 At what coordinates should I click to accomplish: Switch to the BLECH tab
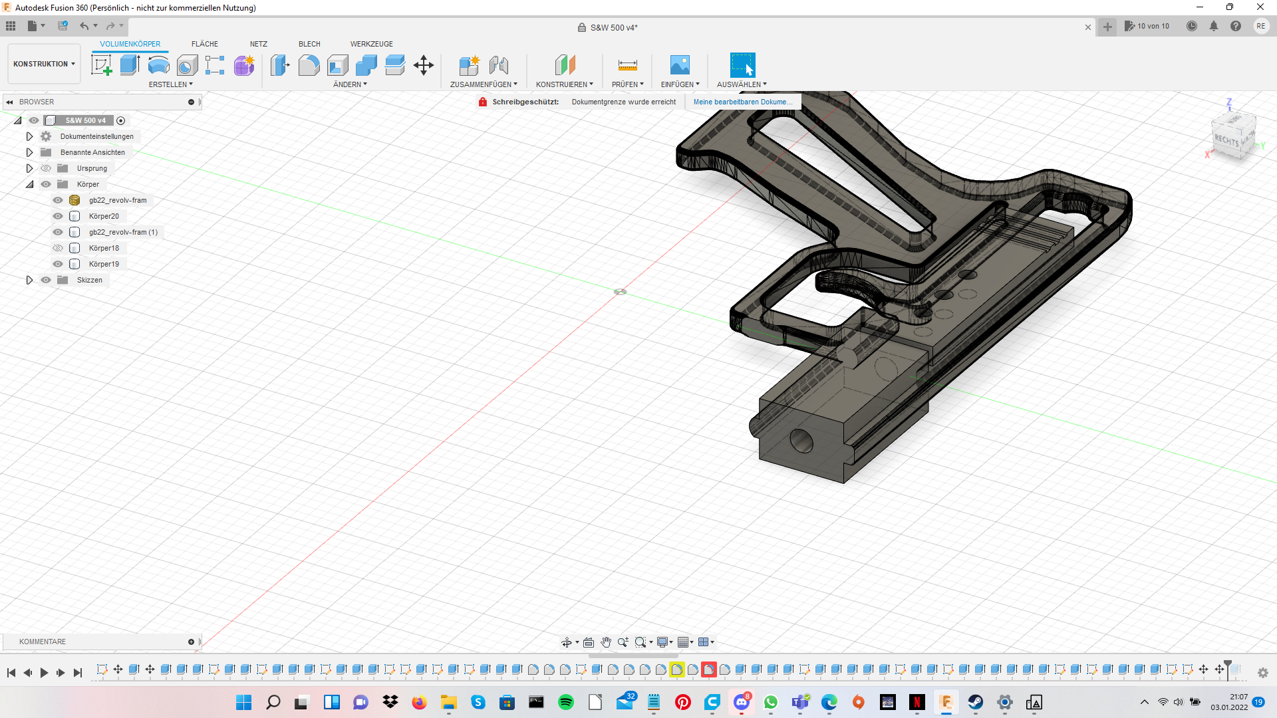tap(309, 44)
